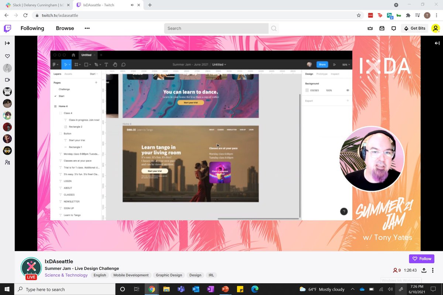The image size is (443, 295).
Task: Click the Mobile Development tag
Action: click(x=131, y=275)
